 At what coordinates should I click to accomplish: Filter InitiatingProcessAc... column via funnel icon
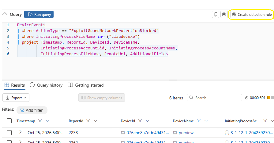coord(265,120)
